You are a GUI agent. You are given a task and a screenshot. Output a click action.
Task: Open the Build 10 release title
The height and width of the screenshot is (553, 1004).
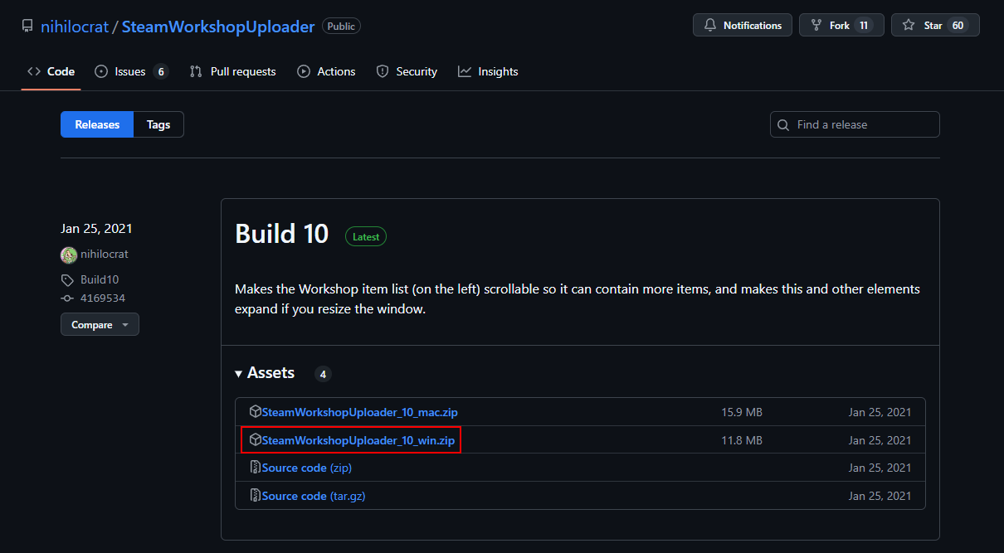tap(282, 234)
